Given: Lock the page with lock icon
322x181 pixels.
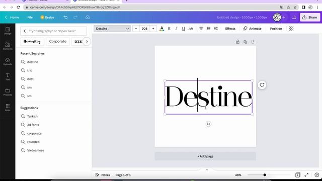Looking at the screenshot, I should coord(237,42).
